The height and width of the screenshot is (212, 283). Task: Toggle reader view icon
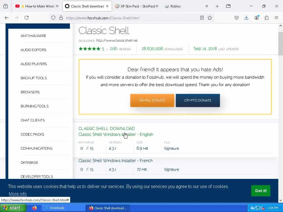(x=202, y=18)
